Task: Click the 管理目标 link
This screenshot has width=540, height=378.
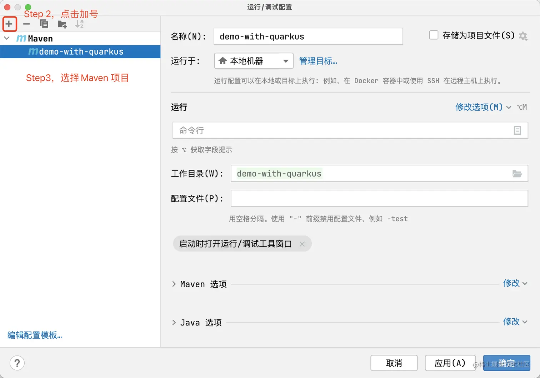Action: (x=318, y=61)
